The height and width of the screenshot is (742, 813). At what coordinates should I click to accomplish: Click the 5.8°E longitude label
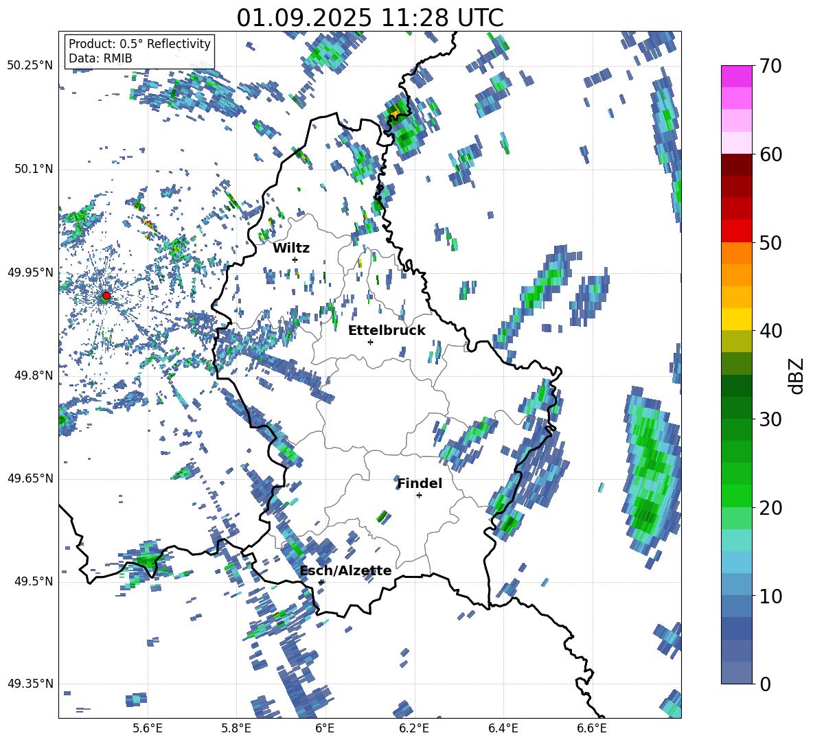(x=236, y=728)
